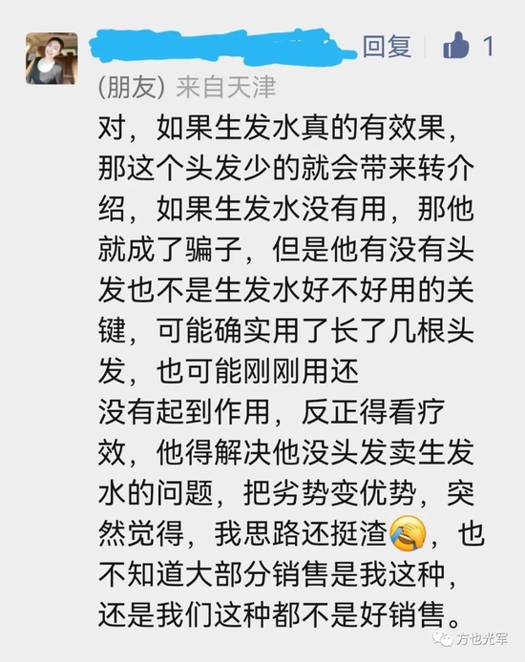Image resolution: width=525 pixels, height=662 pixels.
Task: Click the line containing 把劣势变优势
Action: click(x=285, y=493)
